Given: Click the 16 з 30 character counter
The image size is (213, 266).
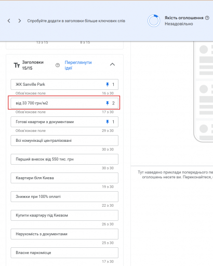Looking at the screenshot, I should click(x=108, y=93).
